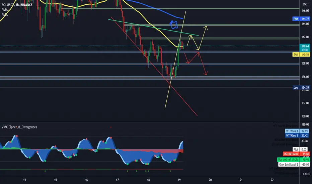
Task: Click date 22 on the time axis
Action: 272,180
